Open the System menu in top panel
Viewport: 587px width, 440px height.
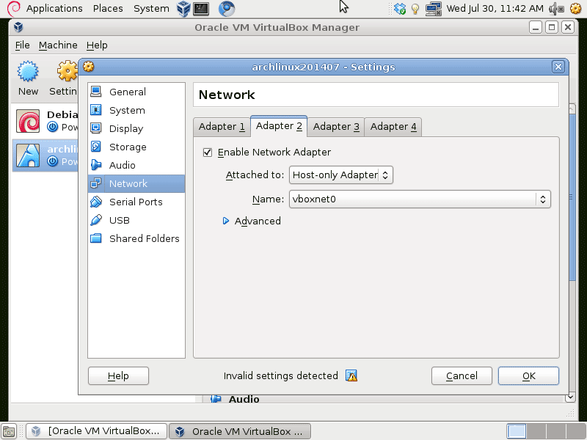point(151,8)
